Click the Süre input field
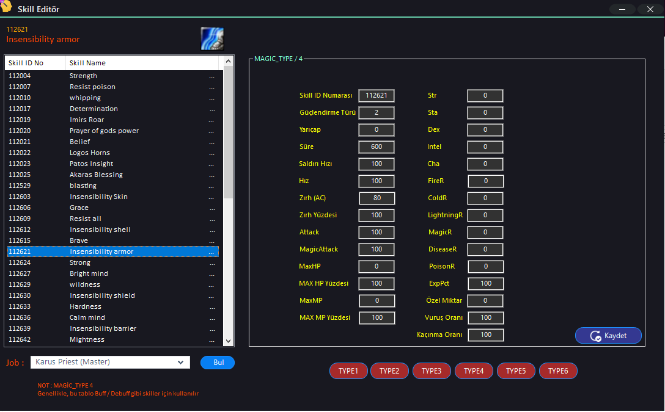This screenshot has height=412, width=665. point(377,147)
